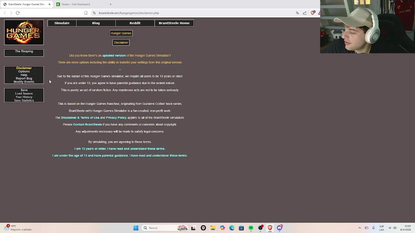Open a new browser tab with plus

tap(111, 4)
